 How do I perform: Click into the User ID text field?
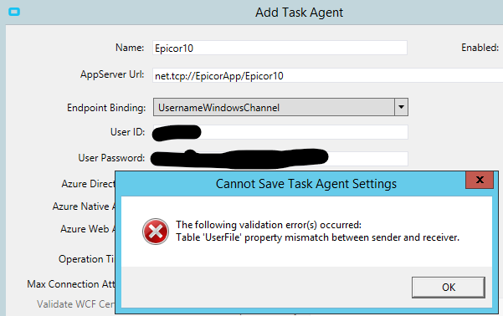(x=280, y=132)
